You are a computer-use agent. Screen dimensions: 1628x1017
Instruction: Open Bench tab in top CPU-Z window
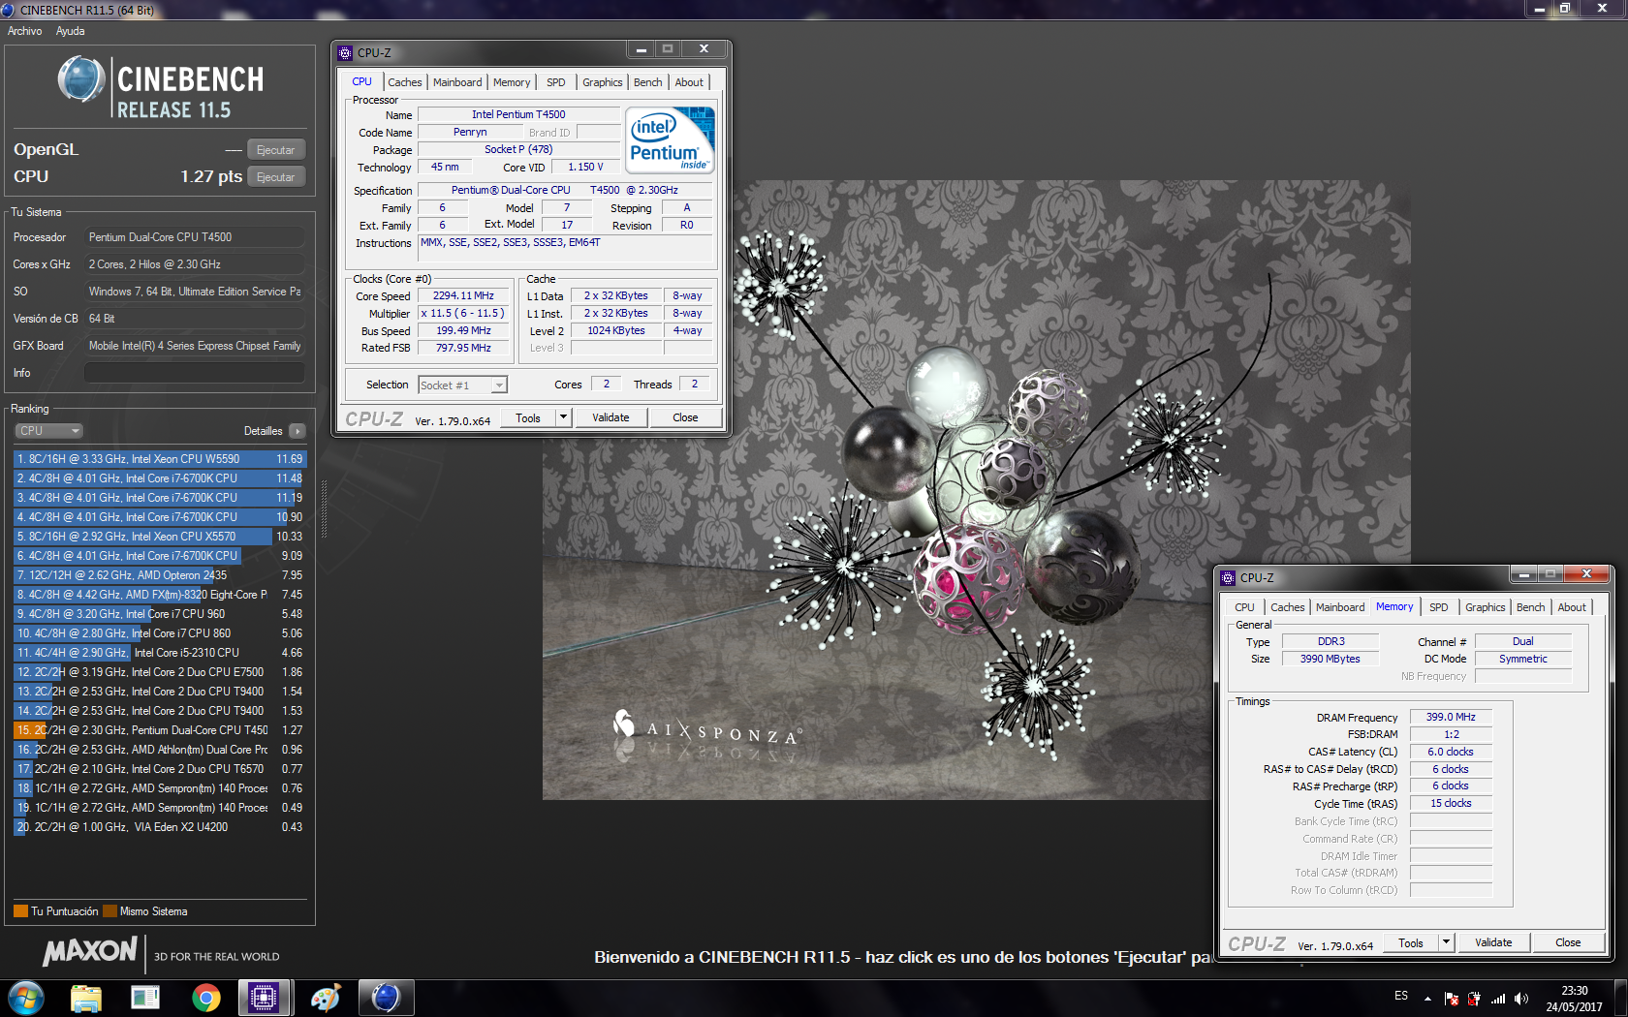click(x=648, y=82)
